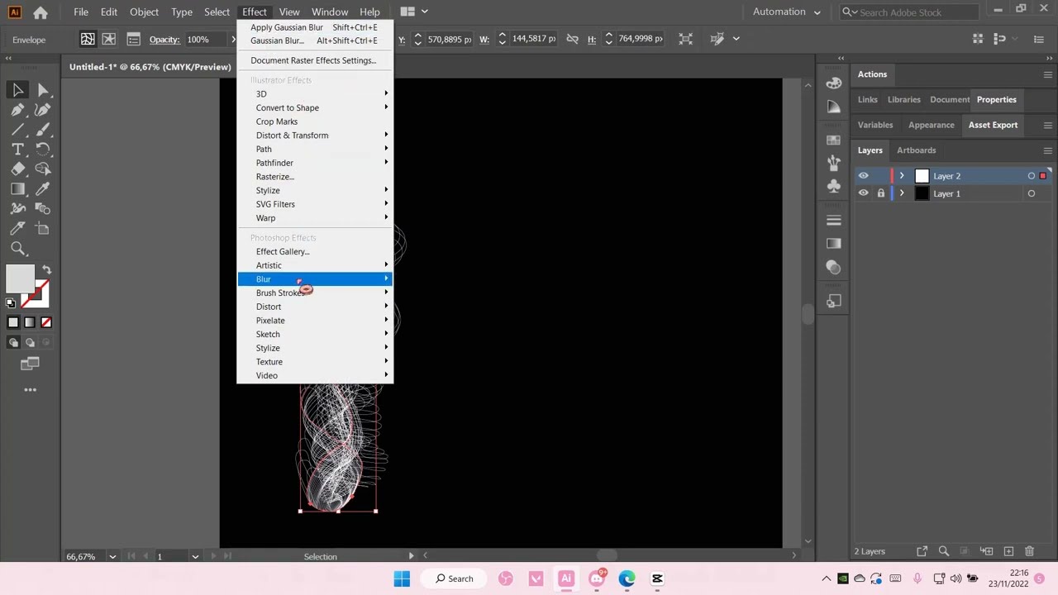
Task: Set fill to Gradient mode button
Action: pyautogui.click(x=30, y=322)
